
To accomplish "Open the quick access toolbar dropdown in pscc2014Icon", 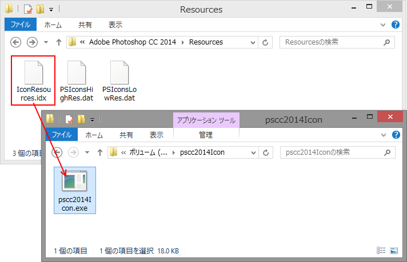I will (92, 119).
